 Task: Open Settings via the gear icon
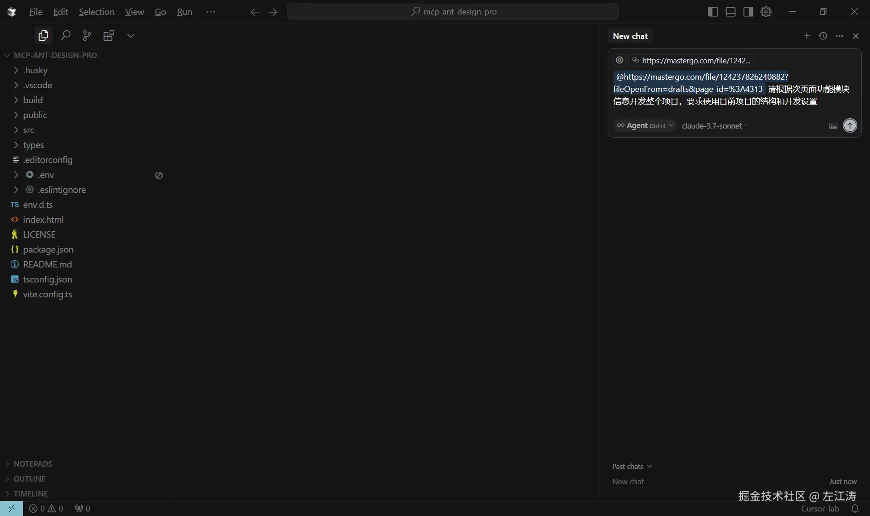765,11
